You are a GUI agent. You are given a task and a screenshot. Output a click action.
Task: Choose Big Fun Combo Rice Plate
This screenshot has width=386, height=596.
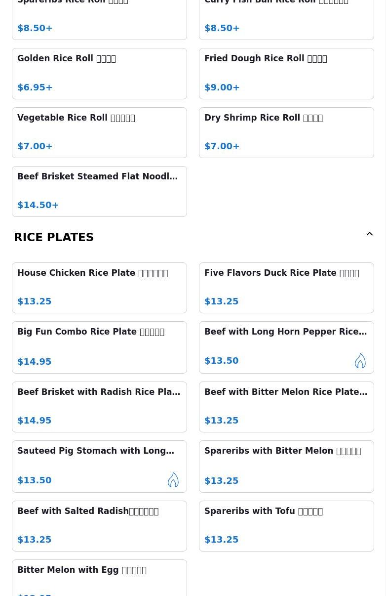point(99,347)
